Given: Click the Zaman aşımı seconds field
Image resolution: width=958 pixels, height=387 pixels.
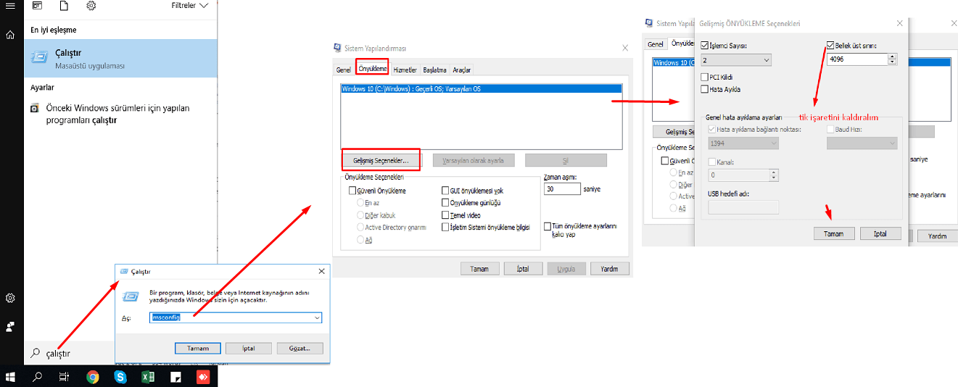Looking at the screenshot, I should [x=561, y=189].
